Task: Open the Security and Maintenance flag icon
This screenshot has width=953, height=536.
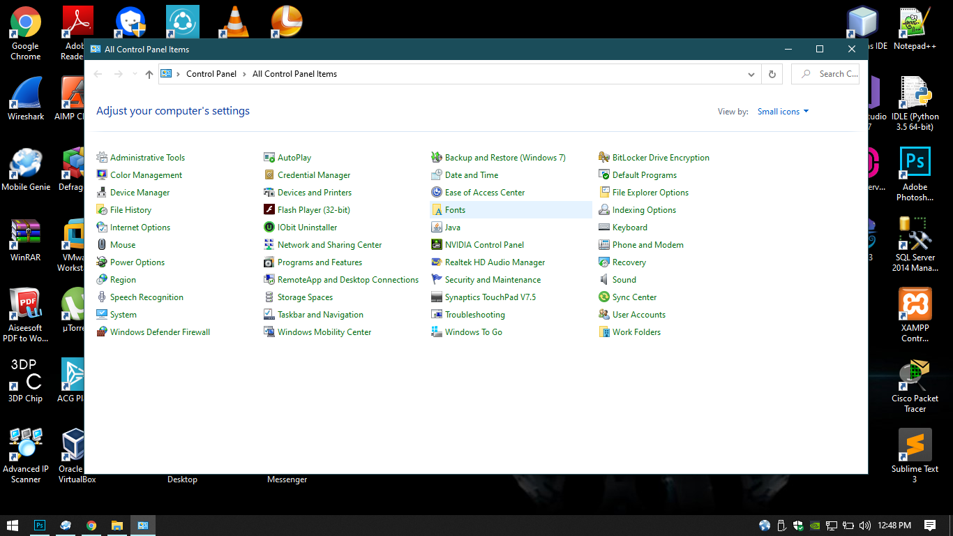Action: pyautogui.click(x=437, y=280)
